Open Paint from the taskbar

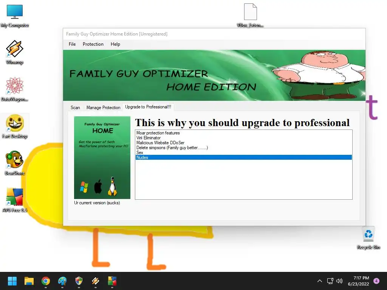tap(62, 281)
